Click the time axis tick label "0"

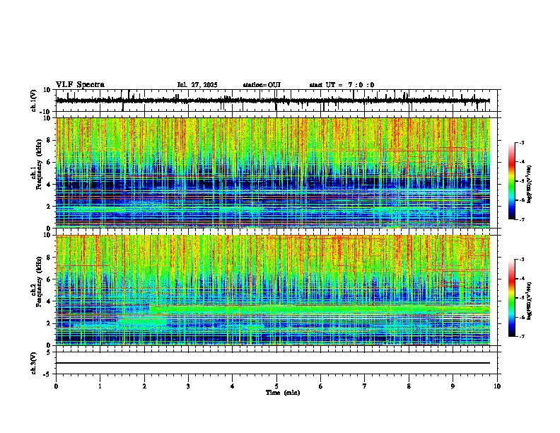point(56,386)
